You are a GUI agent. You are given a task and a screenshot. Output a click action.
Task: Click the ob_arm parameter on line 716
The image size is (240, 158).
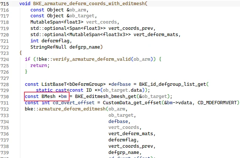coord(78,10)
